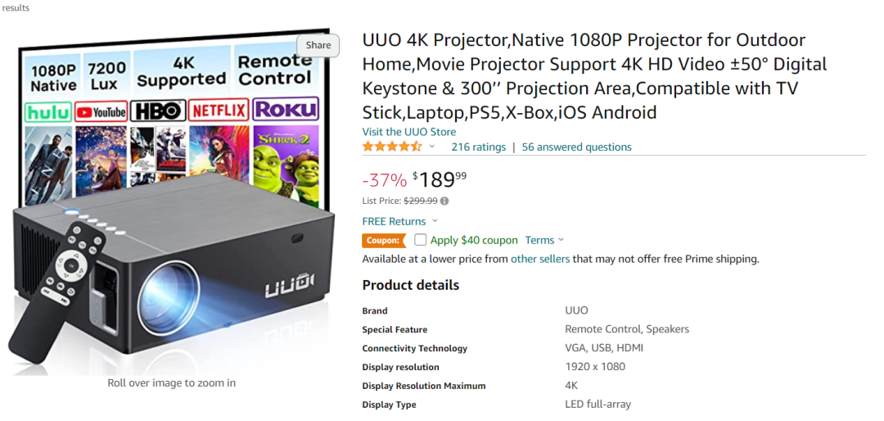Expand the FREE Returns chevron
Screen dimensions: 884x421
[x=435, y=221]
